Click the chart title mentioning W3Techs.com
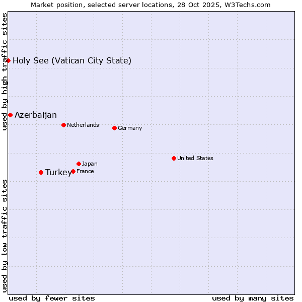The image size is (302, 302). [150, 5]
